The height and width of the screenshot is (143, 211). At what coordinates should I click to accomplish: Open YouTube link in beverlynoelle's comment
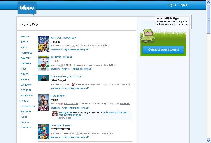93,114
